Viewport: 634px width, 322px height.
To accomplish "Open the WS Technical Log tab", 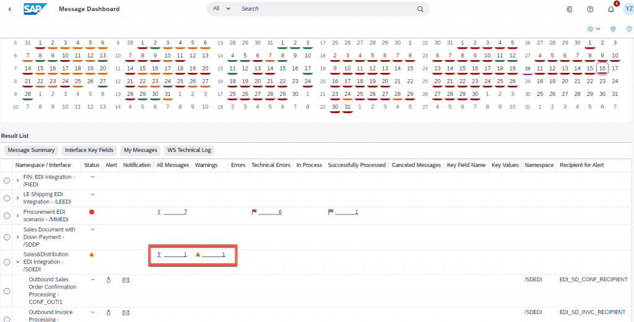I will coord(189,150).
